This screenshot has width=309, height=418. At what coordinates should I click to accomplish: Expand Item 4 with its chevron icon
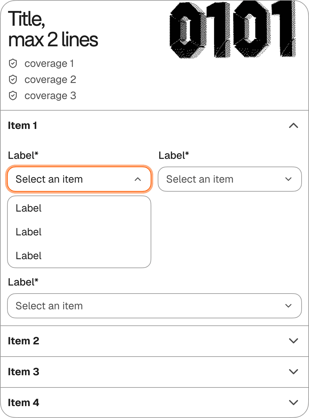pyautogui.click(x=293, y=403)
